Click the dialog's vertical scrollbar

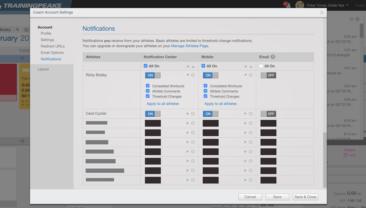[x=325, y=159]
